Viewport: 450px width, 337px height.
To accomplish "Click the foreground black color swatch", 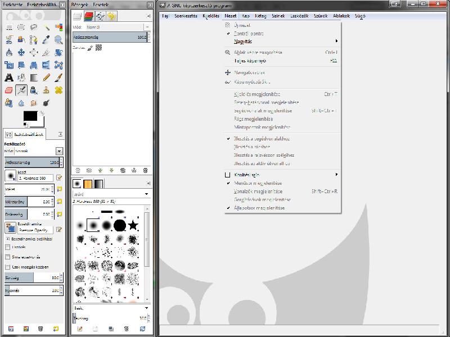I will click(x=30, y=116).
